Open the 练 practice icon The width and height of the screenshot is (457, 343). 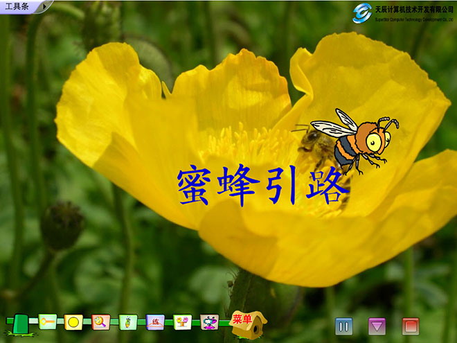pyautogui.click(x=155, y=322)
